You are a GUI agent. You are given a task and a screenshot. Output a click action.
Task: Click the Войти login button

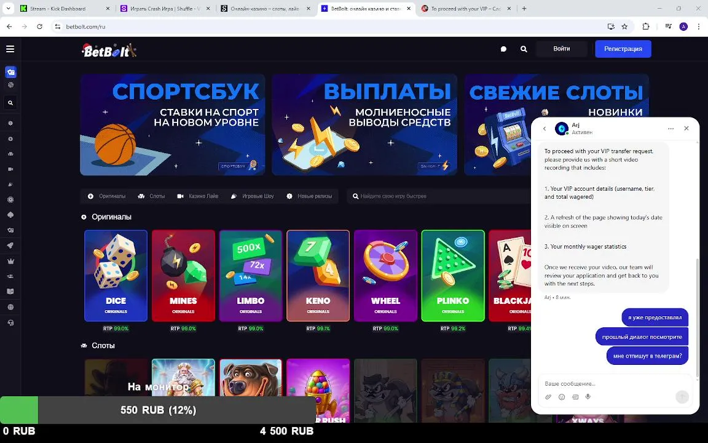tap(562, 49)
